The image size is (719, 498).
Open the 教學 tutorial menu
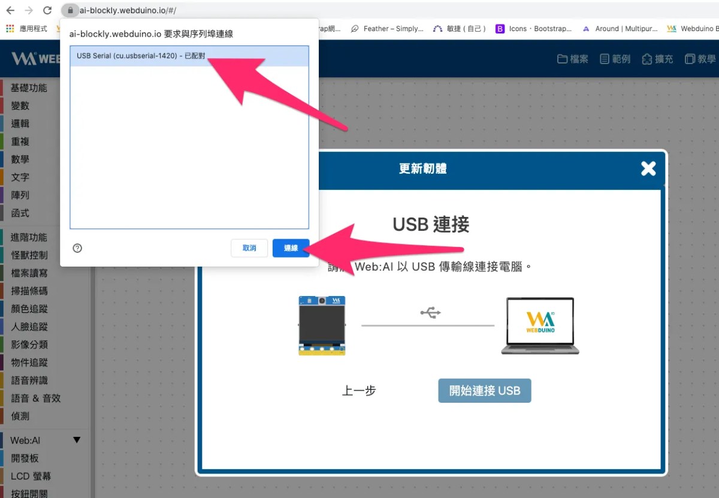pyautogui.click(x=700, y=59)
